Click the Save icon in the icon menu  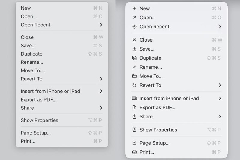coord(134,49)
